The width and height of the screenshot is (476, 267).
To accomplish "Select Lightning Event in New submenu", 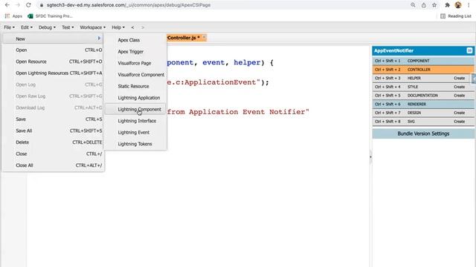I will 135,132.
